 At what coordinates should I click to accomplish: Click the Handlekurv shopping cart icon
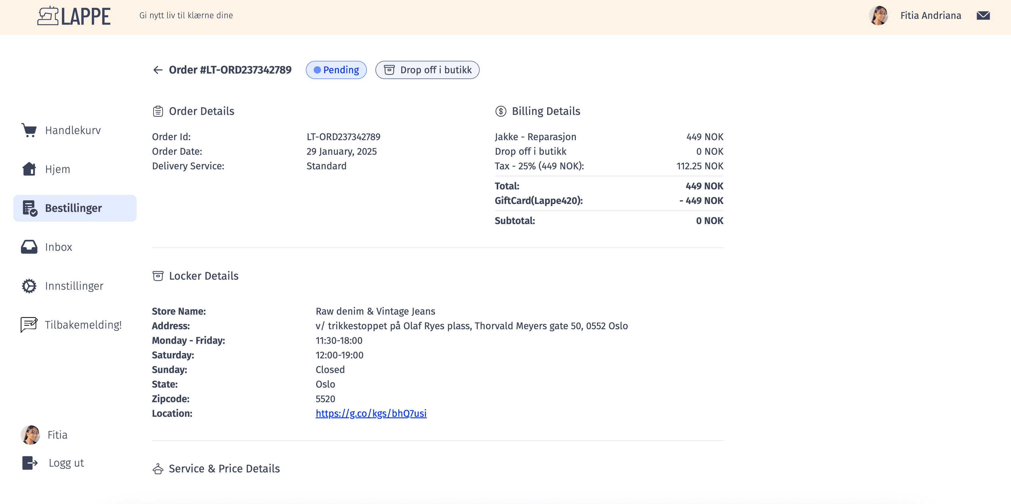coord(29,130)
